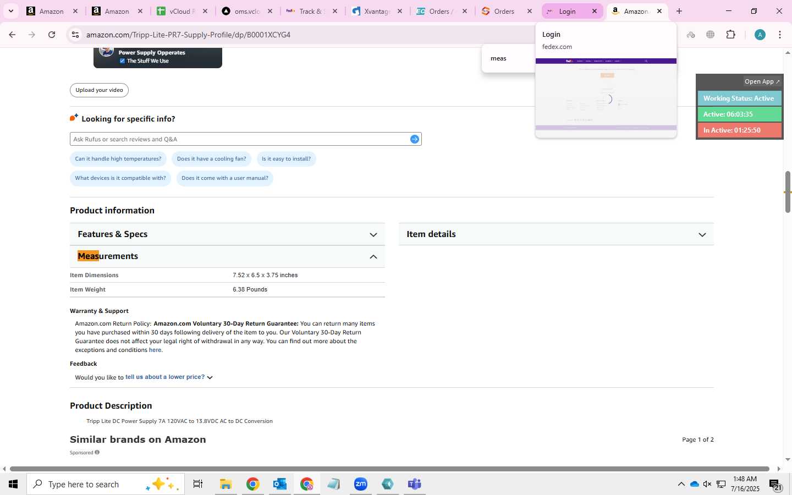Viewport: 792px width, 495px height.
Task: Expand the Features & Specs section
Action: (x=227, y=234)
